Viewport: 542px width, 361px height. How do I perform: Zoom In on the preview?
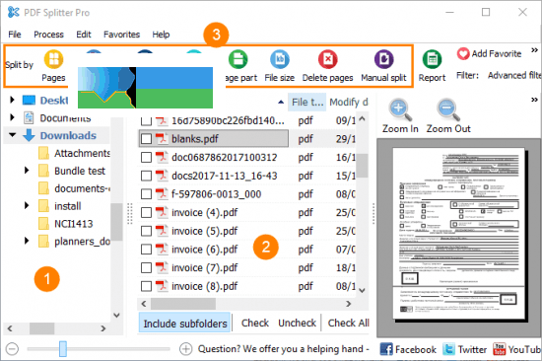coord(400,116)
